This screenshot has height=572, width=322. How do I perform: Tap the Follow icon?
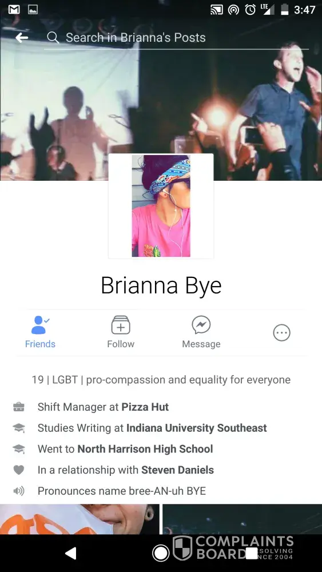pyautogui.click(x=121, y=332)
